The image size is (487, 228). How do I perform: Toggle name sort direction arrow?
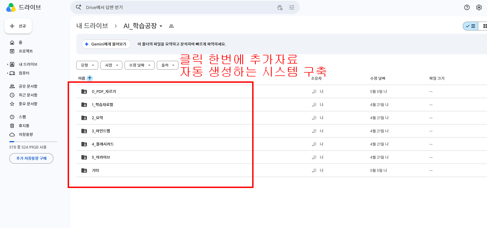90,78
